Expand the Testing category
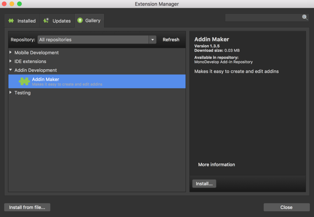Screen dimensions: 314x217 pyautogui.click(x=10, y=92)
